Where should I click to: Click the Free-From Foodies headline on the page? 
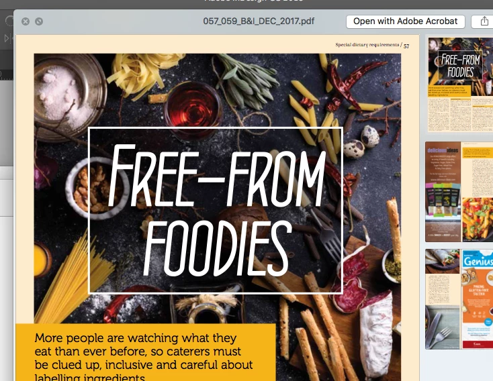pos(216,210)
